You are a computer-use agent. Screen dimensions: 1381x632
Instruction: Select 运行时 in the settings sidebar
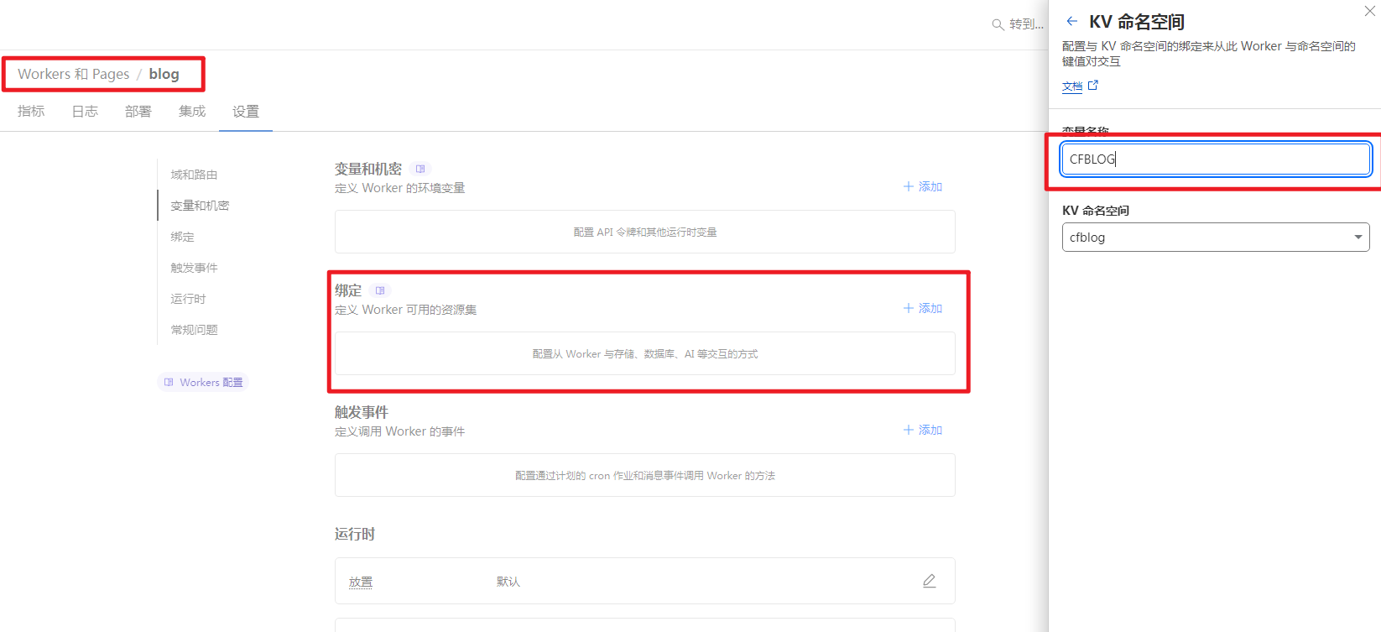click(188, 299)
